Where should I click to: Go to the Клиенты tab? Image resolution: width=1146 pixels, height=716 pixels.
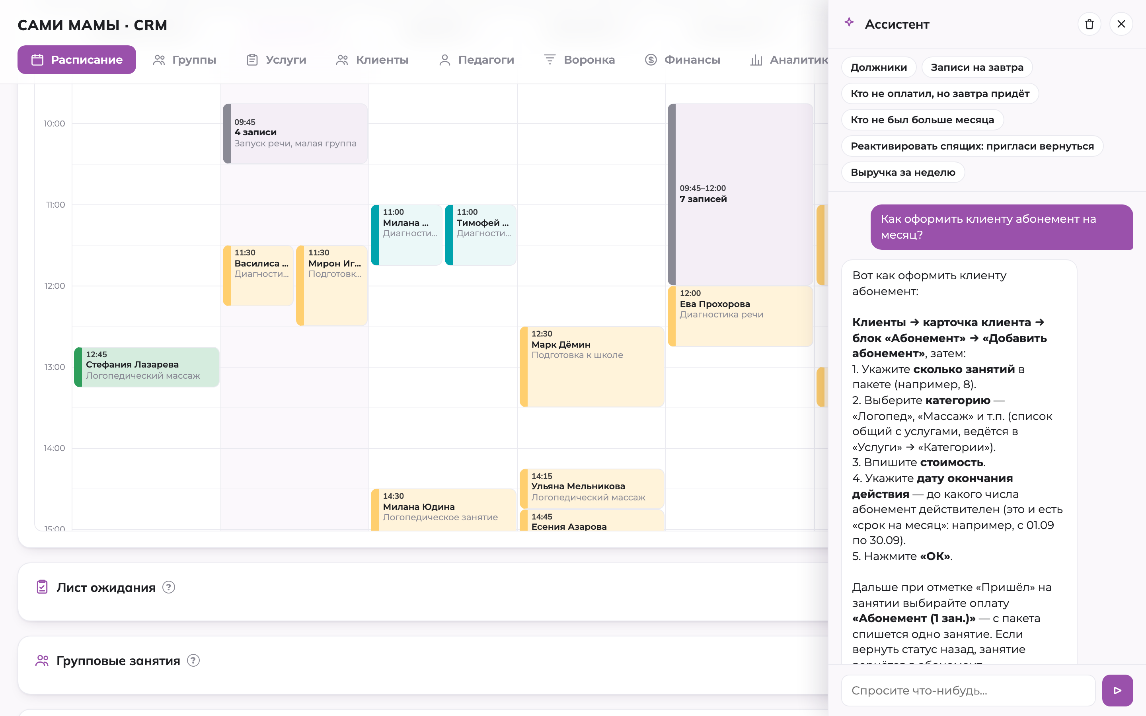click(x=372, y=60)
